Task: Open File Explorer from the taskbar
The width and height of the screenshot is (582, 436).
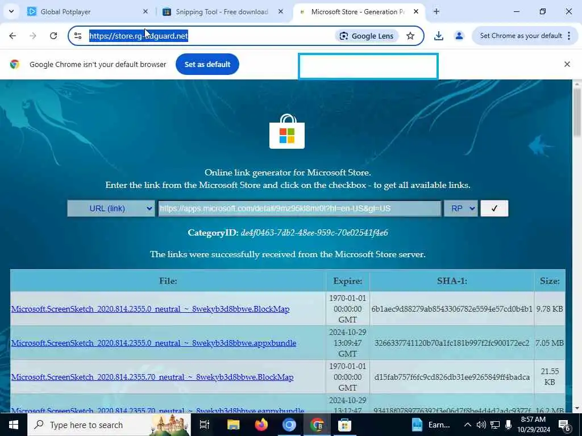Action: [x=233, y=425]
